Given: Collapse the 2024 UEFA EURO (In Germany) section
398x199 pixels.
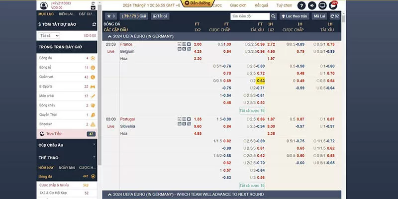Looking at the screenshot, I should coord(109,36).
